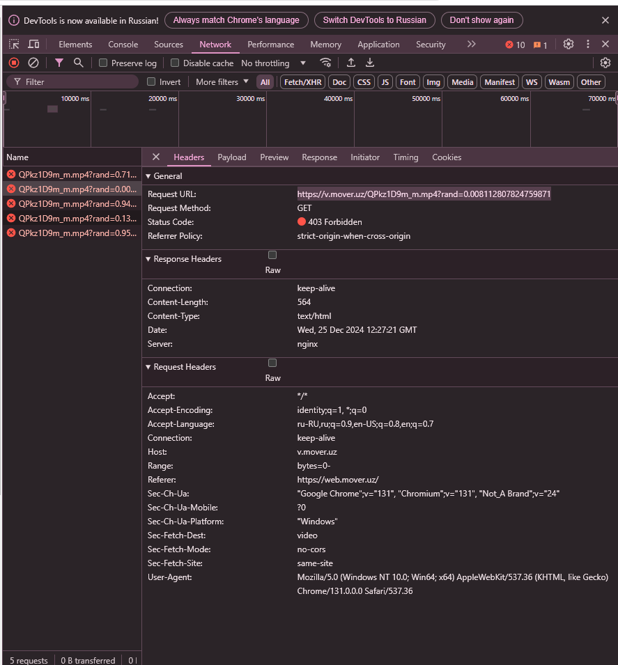Filter requests by CSS type
Viewport: 618px width, 665px height.
tap(364, 82)
